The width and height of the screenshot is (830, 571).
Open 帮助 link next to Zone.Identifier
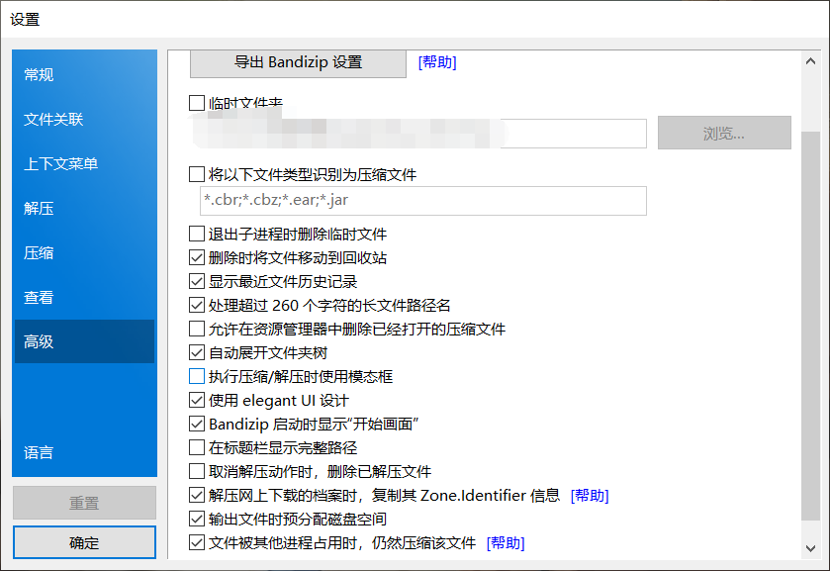pyautogui.click(x=590, y=496)
